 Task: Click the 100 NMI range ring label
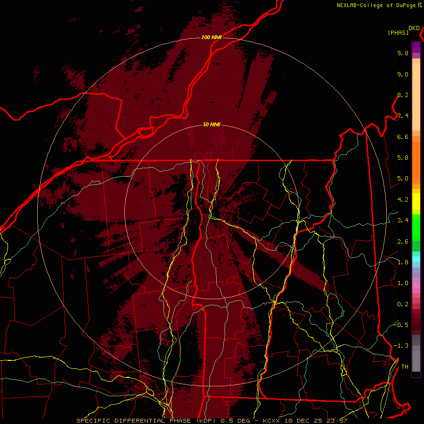(212, 37)
